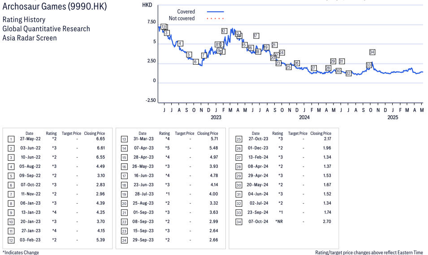428x255 pixels.
Task: Select the closing price 5.71
Action: pos(214,138)
